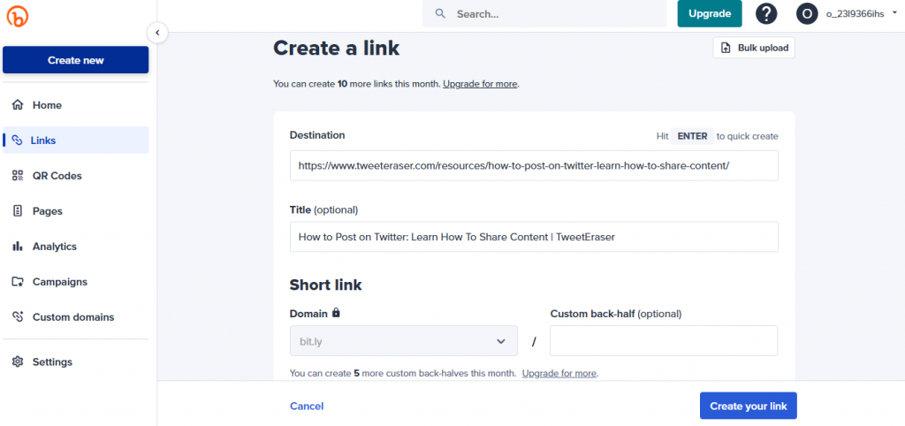Click the Campaigns sidebar icon

18,282
